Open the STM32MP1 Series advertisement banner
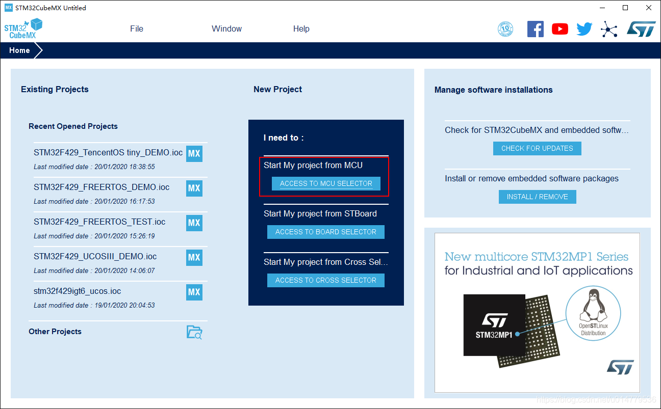Screen dimensions: 661x409 [x=537, y=313]
